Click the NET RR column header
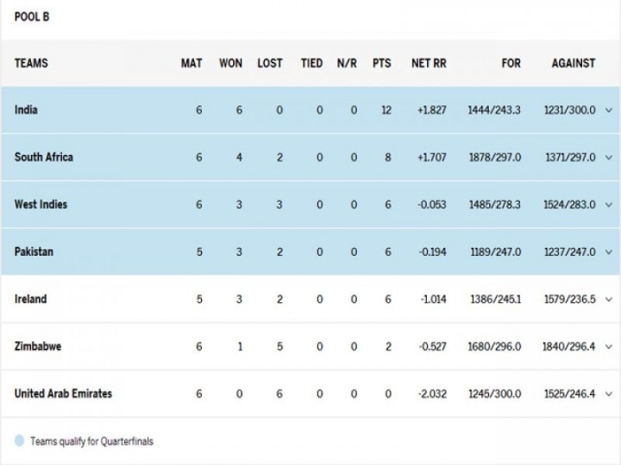 point(429,63)
